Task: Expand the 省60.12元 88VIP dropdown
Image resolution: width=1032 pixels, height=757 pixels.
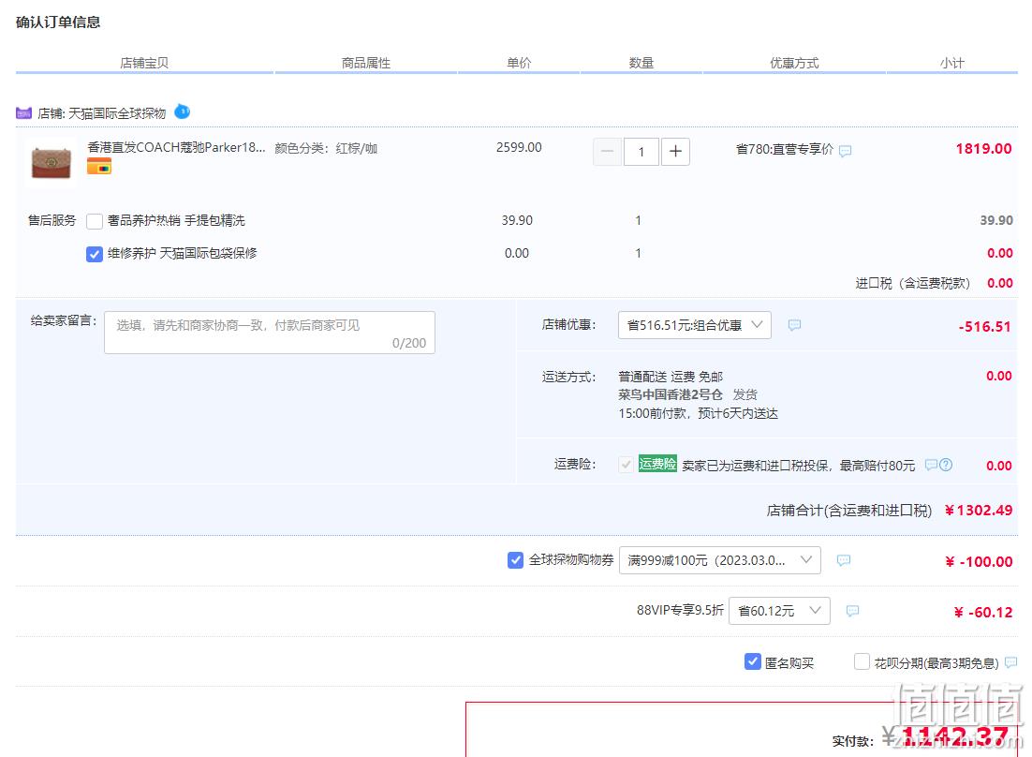Action: 779,611
